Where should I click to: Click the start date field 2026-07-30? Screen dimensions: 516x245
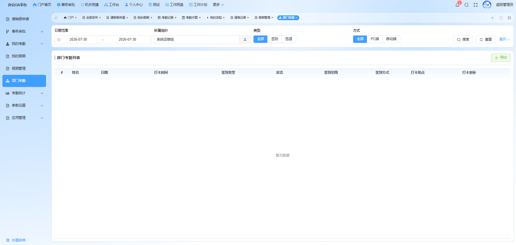(78, 40)
